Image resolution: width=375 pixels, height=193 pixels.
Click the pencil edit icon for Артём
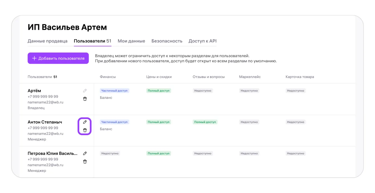85,91
